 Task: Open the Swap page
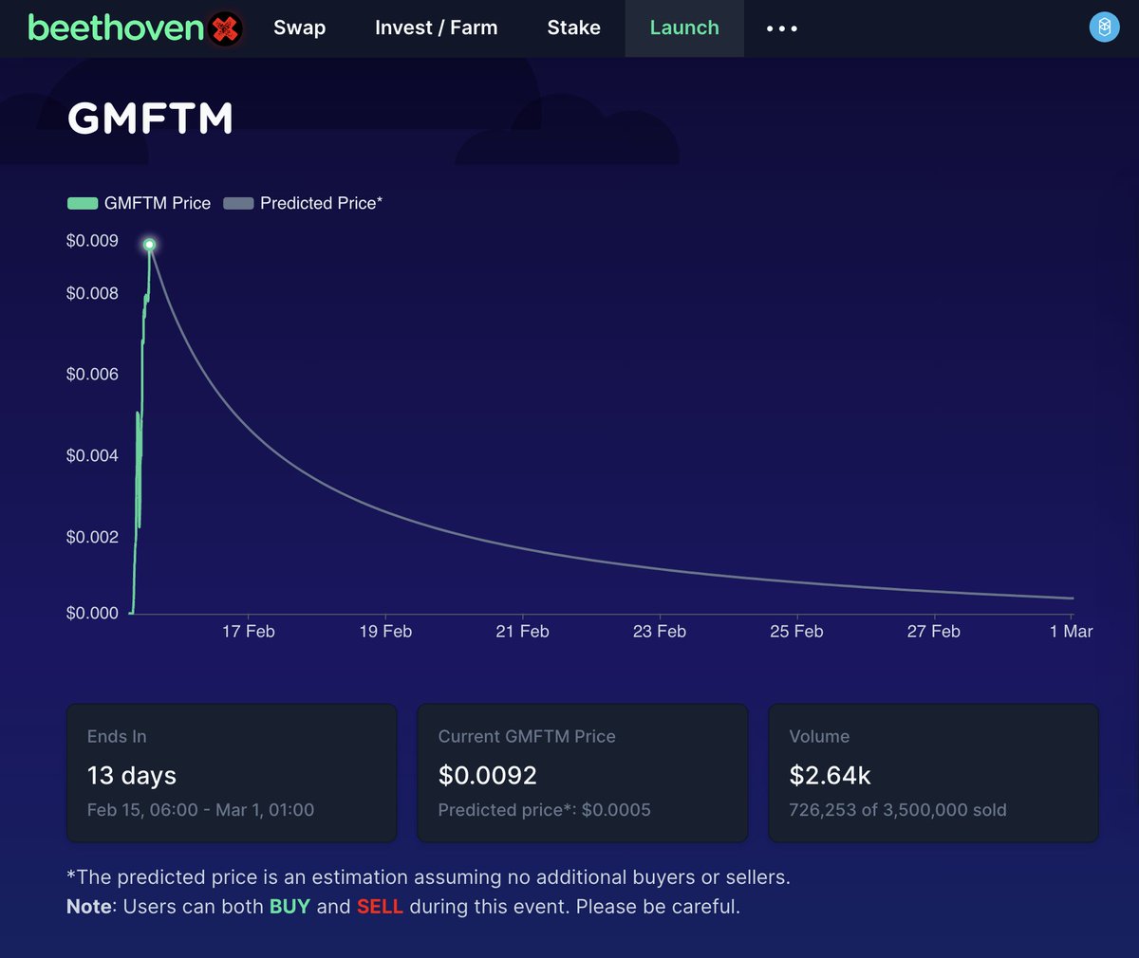[x=299, y=28]
